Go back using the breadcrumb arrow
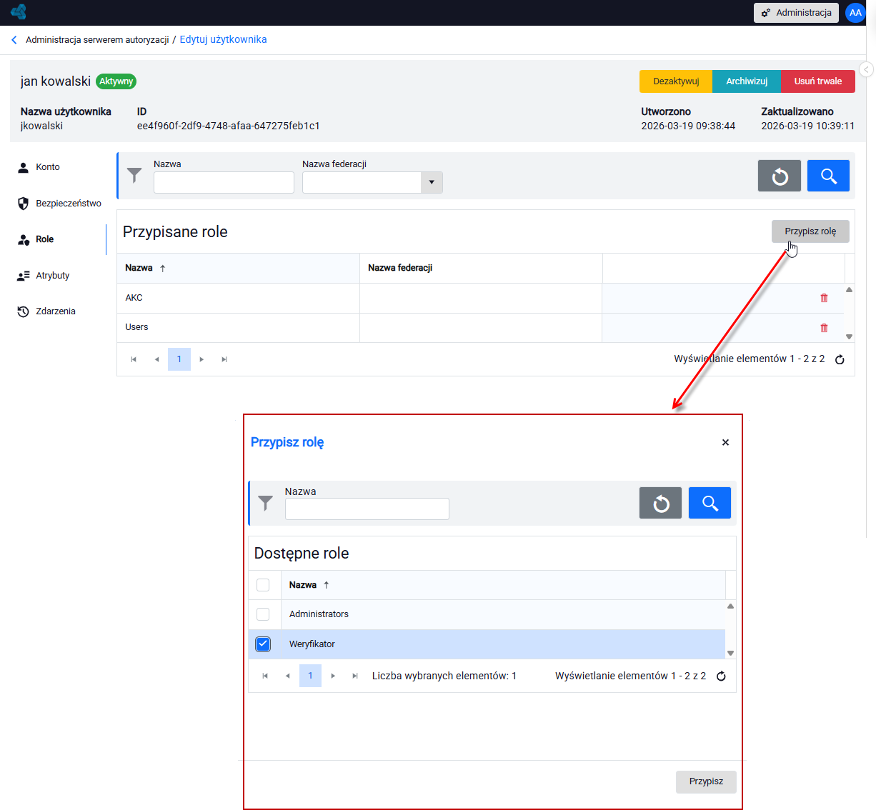The height and width of the screenshot is (810, 876). pyautogui.click(x=14, y=40)
